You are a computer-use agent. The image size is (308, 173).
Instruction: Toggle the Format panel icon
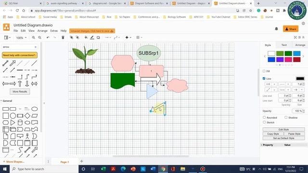pos(299,37)
